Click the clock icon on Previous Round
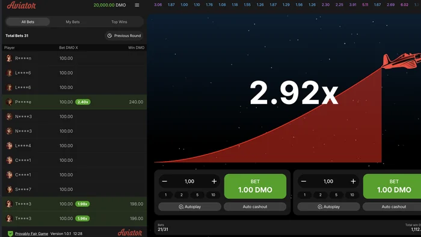The image size is (421, 237). pos(109,35)
